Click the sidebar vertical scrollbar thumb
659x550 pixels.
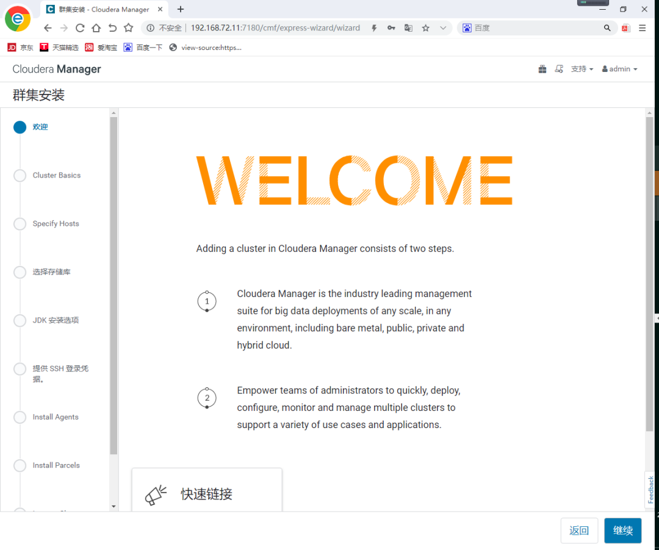pyautogui.click(x=113, y=285)
